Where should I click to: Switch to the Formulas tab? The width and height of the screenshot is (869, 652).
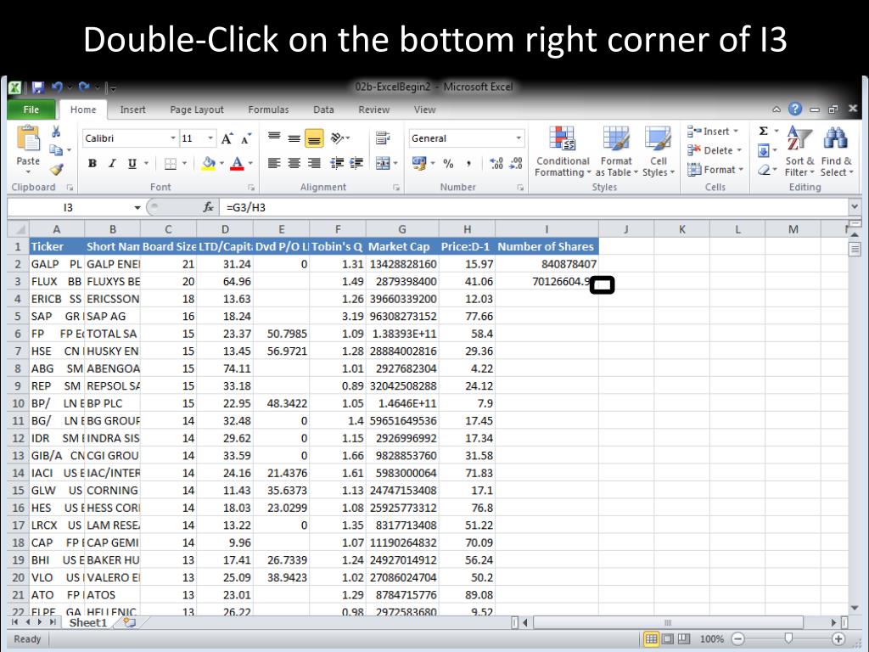pos(268,110)
